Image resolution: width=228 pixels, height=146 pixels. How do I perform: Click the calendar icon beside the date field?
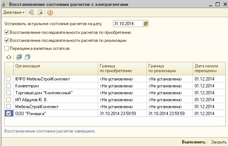(146, 24)
